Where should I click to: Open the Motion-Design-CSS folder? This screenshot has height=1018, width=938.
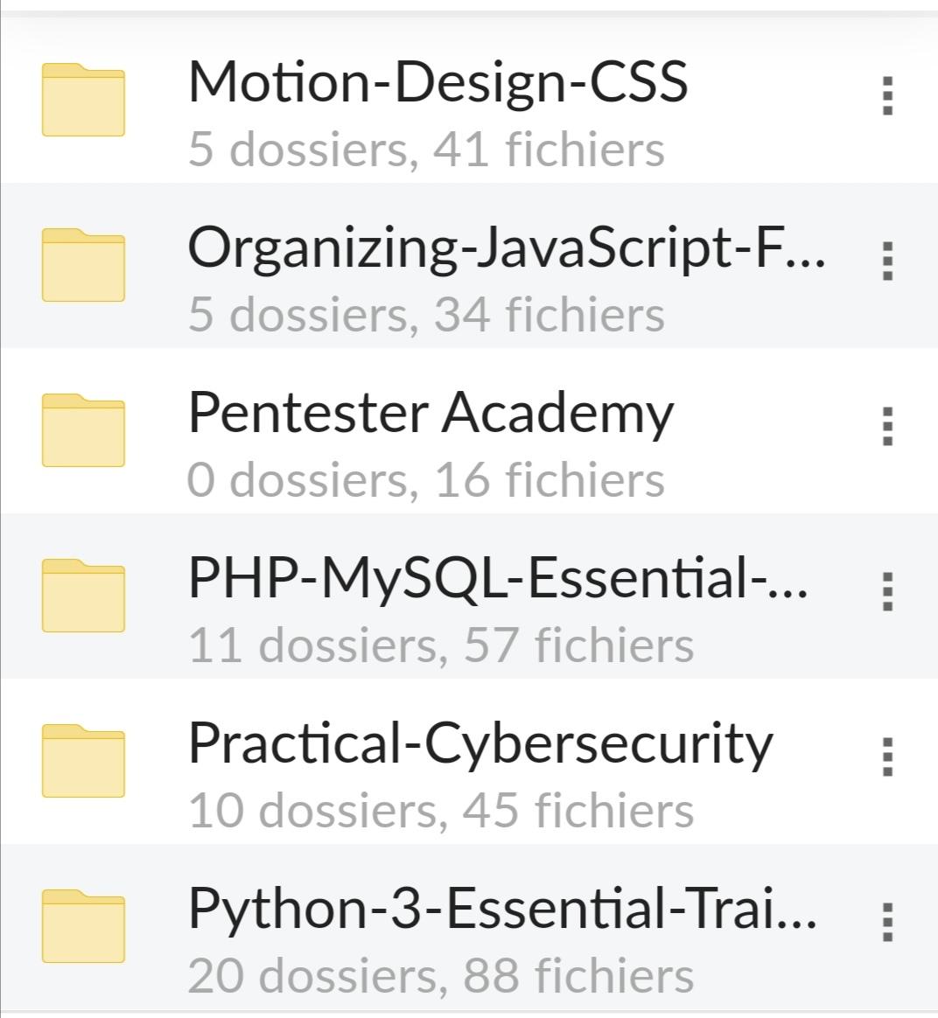pos(437,85)
